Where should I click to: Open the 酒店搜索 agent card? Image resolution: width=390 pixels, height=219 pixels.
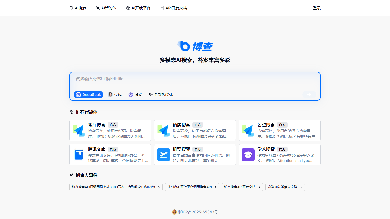(x=195, y=130)
